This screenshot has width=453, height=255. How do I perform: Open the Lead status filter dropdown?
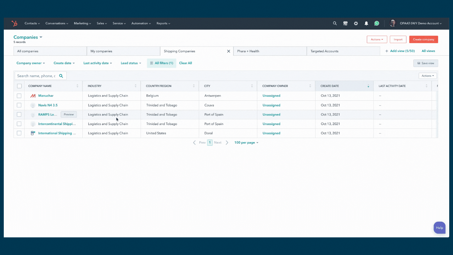[x=131, y=63]
